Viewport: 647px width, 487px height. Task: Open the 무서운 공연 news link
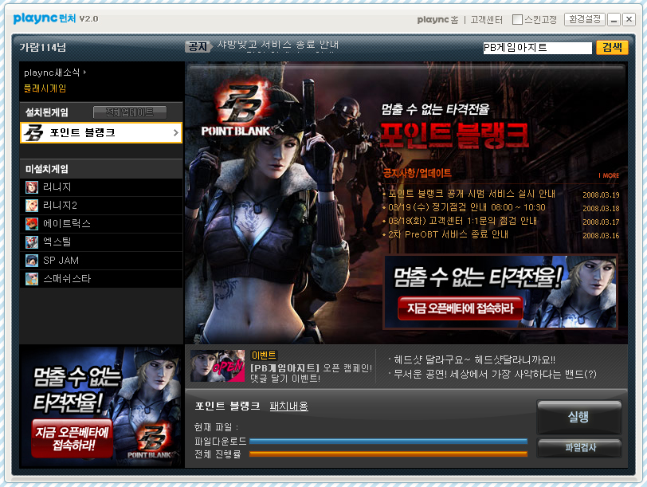pos(495,375)
